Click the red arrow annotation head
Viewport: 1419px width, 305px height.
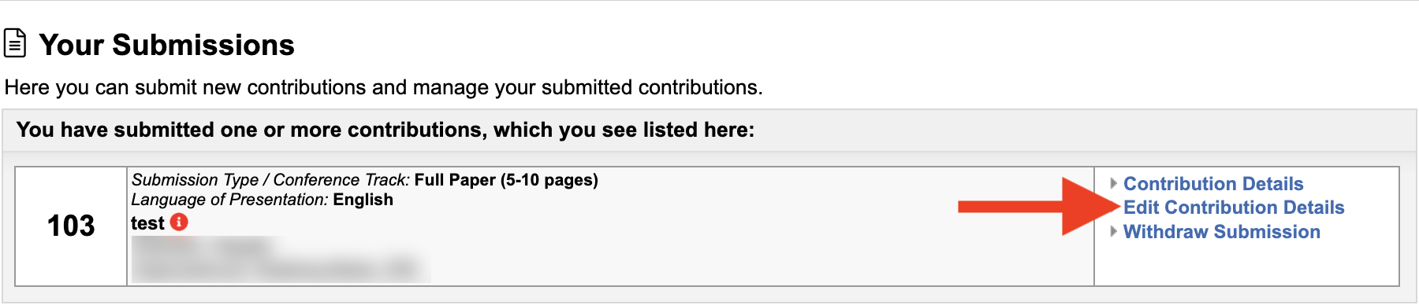[x=1091, y=207]
